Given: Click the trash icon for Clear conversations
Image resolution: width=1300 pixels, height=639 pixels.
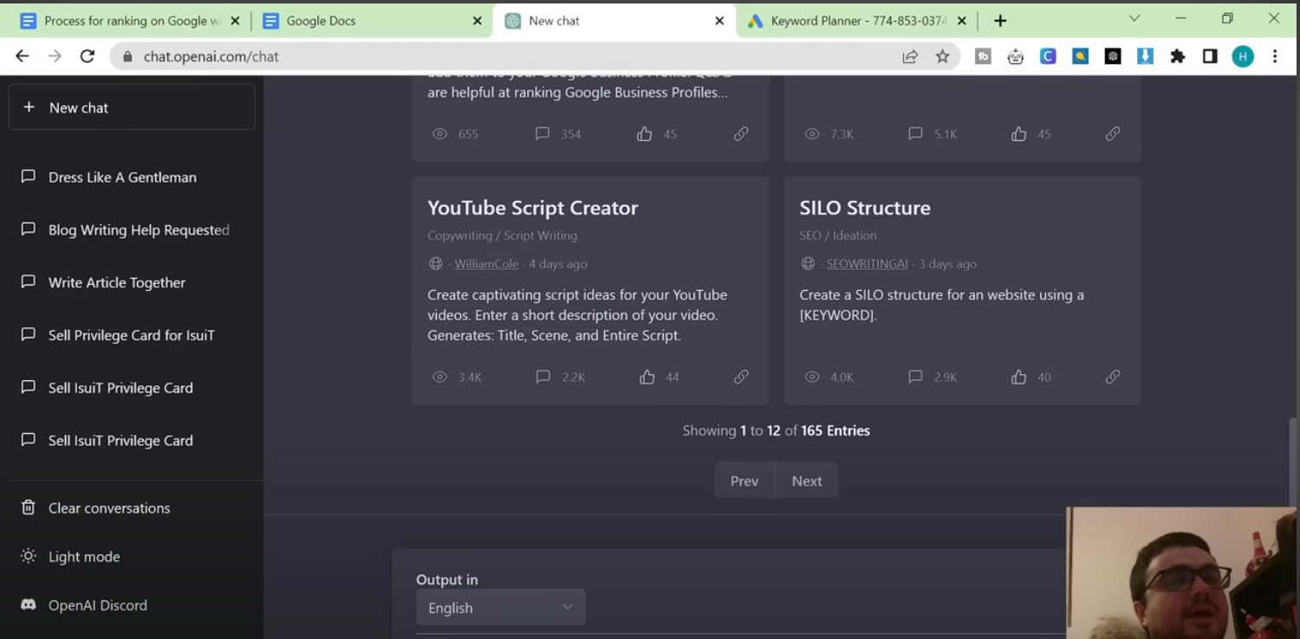Looking at the screenshot, I should [x=29, y=507].
